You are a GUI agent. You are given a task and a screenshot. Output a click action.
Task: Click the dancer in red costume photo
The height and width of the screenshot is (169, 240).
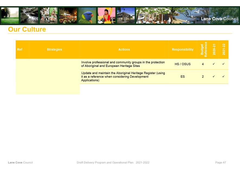(106, 15)
